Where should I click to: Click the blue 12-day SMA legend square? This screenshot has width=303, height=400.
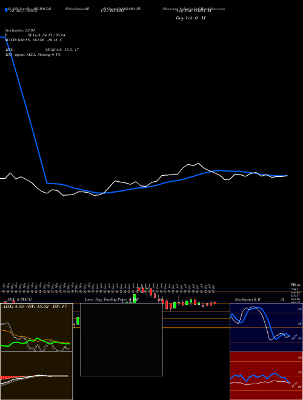[x=6, y=10]
